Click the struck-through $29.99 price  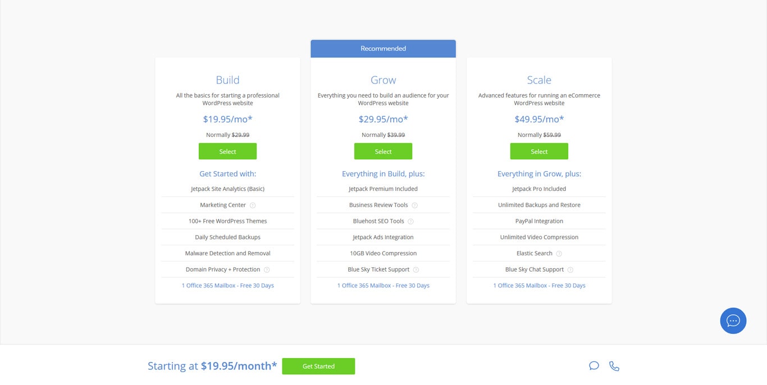click(240, 135)
